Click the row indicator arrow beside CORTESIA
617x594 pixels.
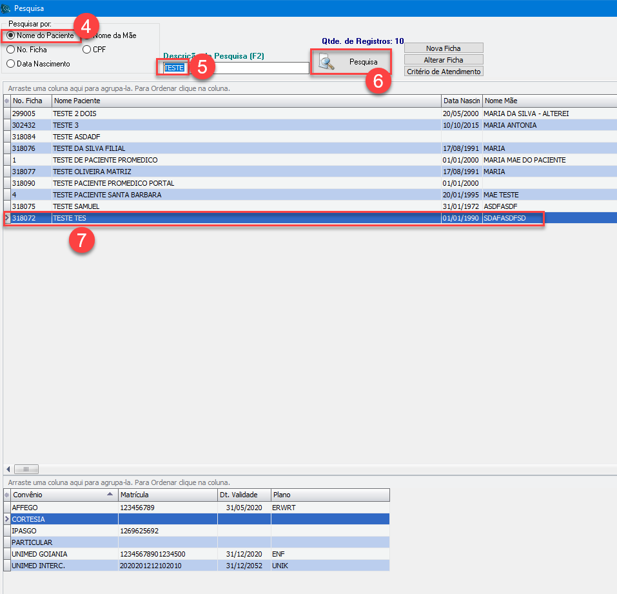(6, 519)
